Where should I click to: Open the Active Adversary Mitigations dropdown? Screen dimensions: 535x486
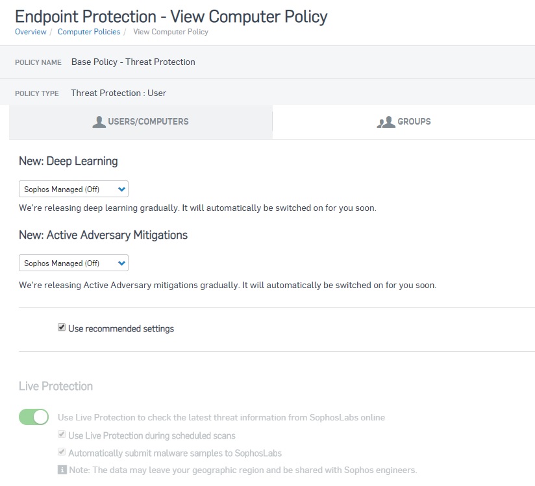click(74, 263)
